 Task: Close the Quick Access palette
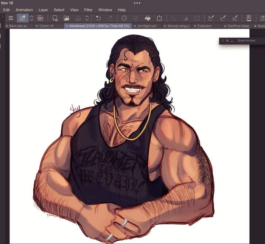coord(227,41)
